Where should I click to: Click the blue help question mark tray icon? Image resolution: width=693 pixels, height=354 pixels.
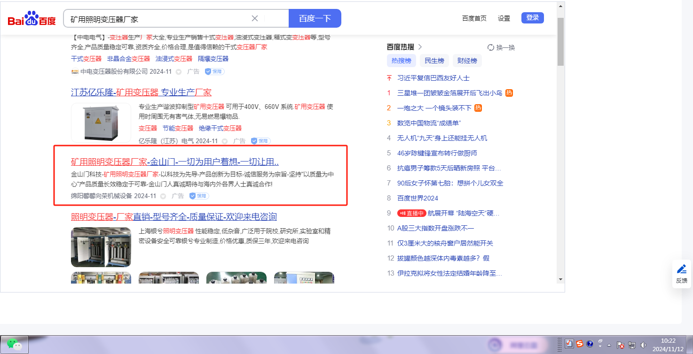click(590, 344)
